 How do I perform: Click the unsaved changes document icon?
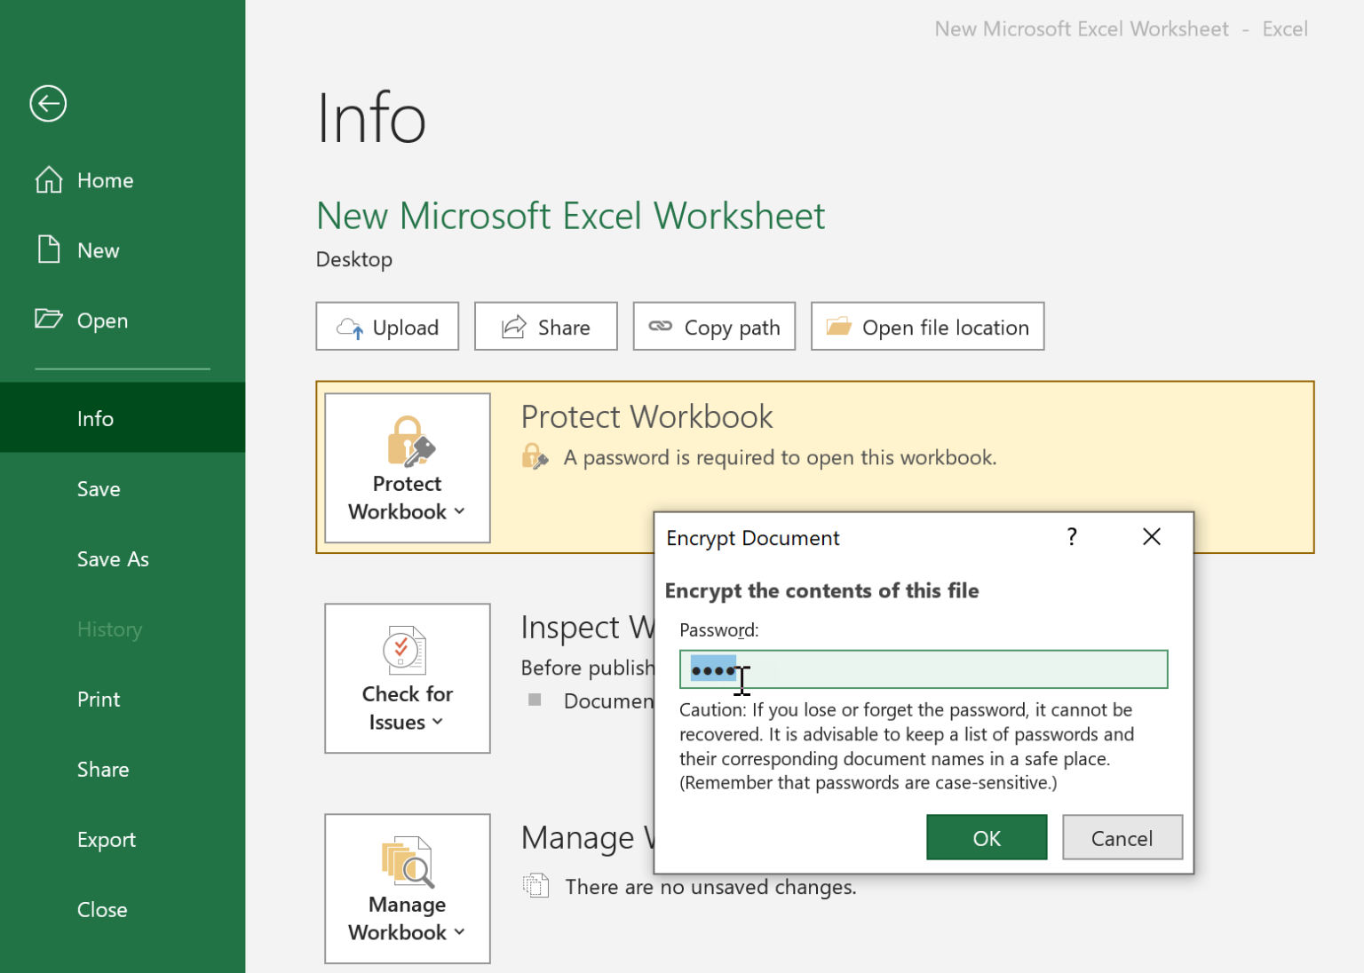tap(535, 885)
